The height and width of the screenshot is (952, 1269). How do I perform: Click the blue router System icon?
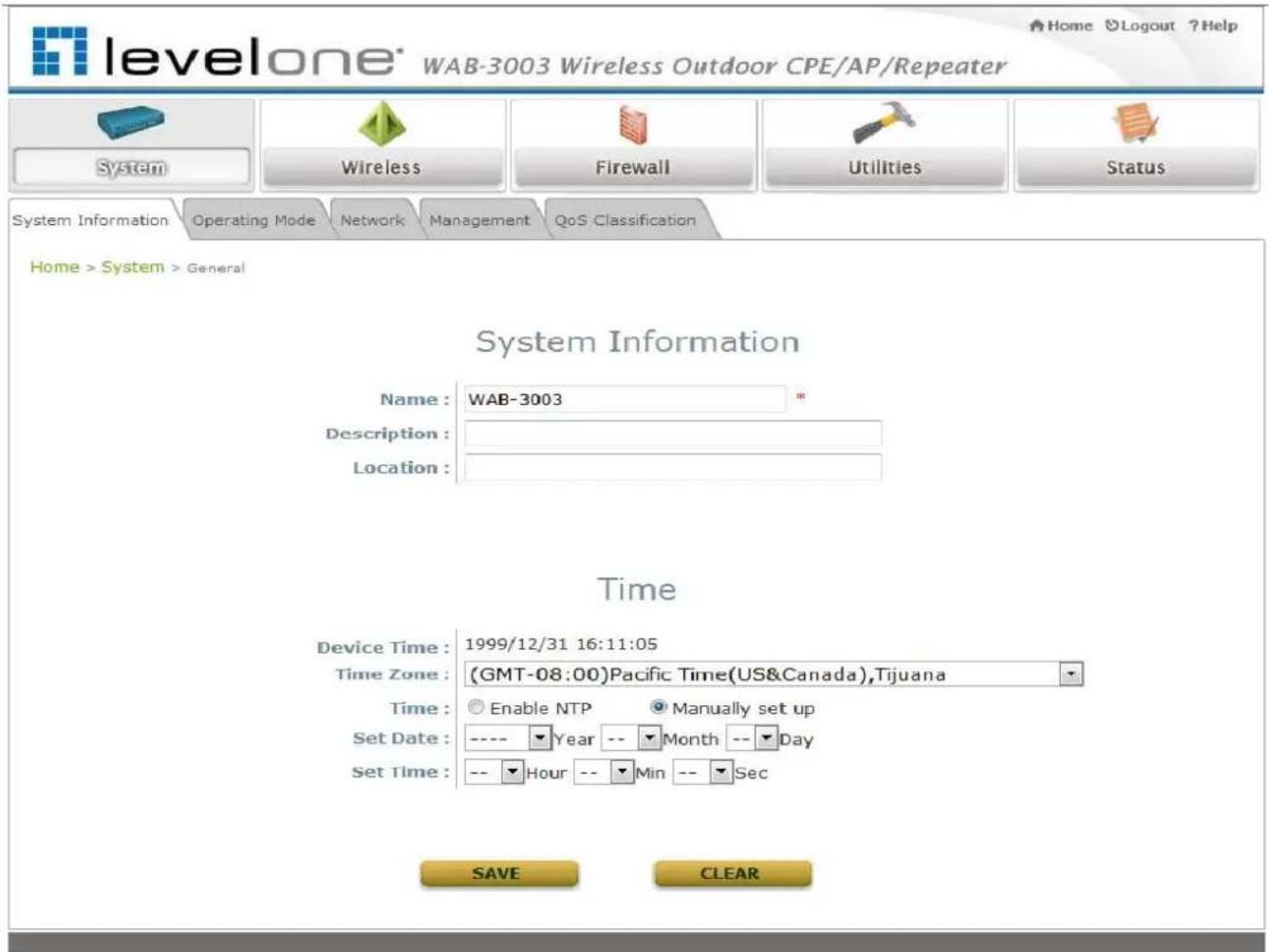(130, 122)
